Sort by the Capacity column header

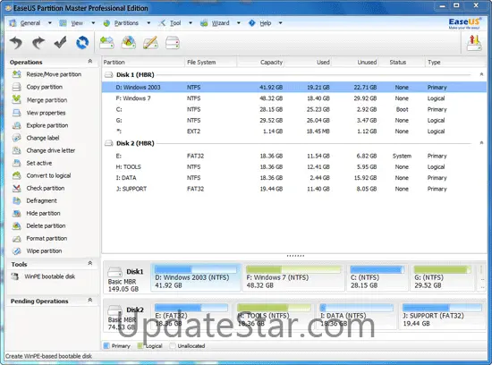coord(260,62)
